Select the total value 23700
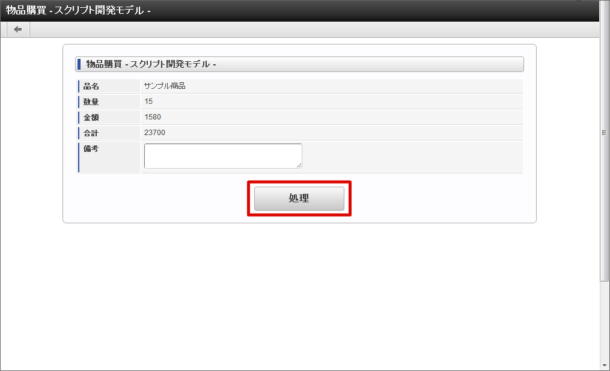Viewport: 610px width, 371px height. tap(154, 133)
